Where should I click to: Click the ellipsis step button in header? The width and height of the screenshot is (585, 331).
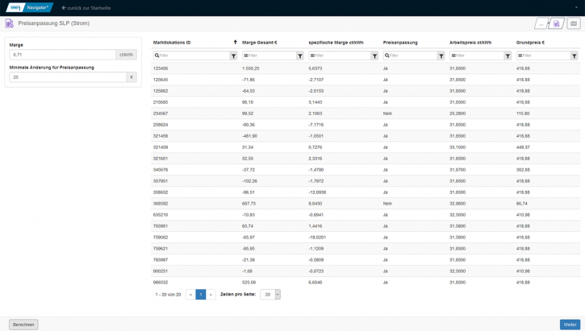541,24
